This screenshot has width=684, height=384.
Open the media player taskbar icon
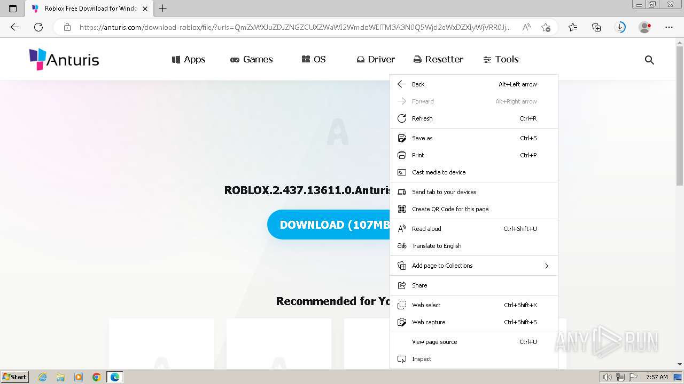79,377
